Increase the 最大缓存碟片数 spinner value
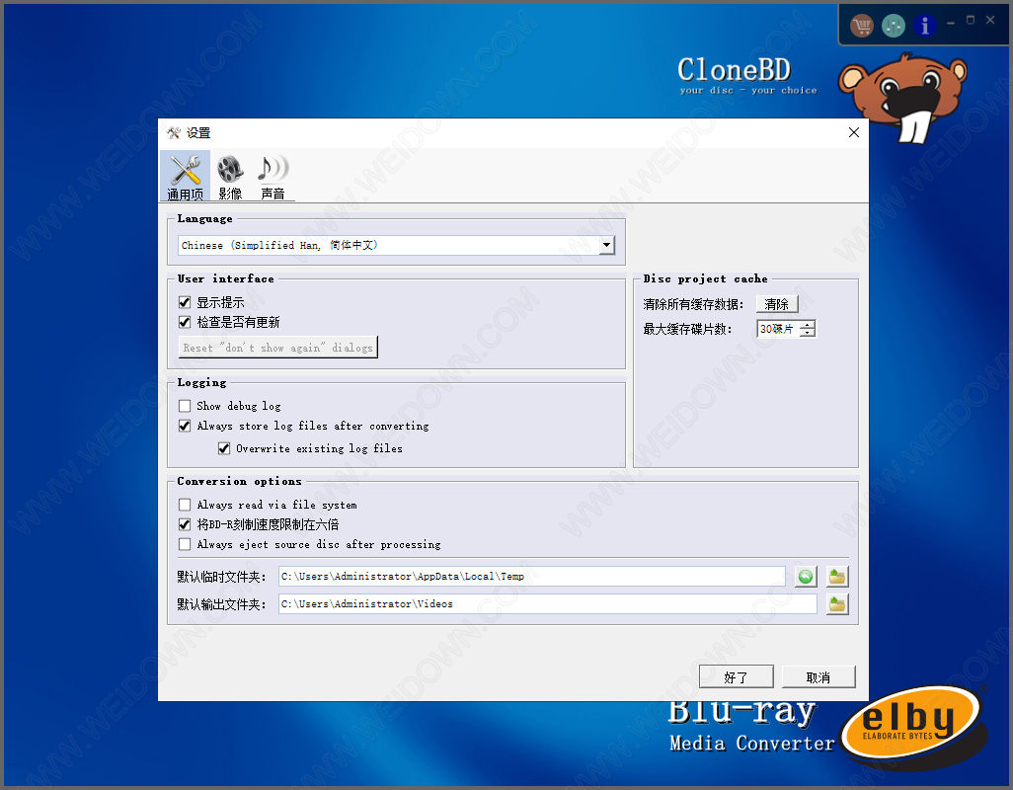The height and width of the screenshot is (790, 1013). 808,325
